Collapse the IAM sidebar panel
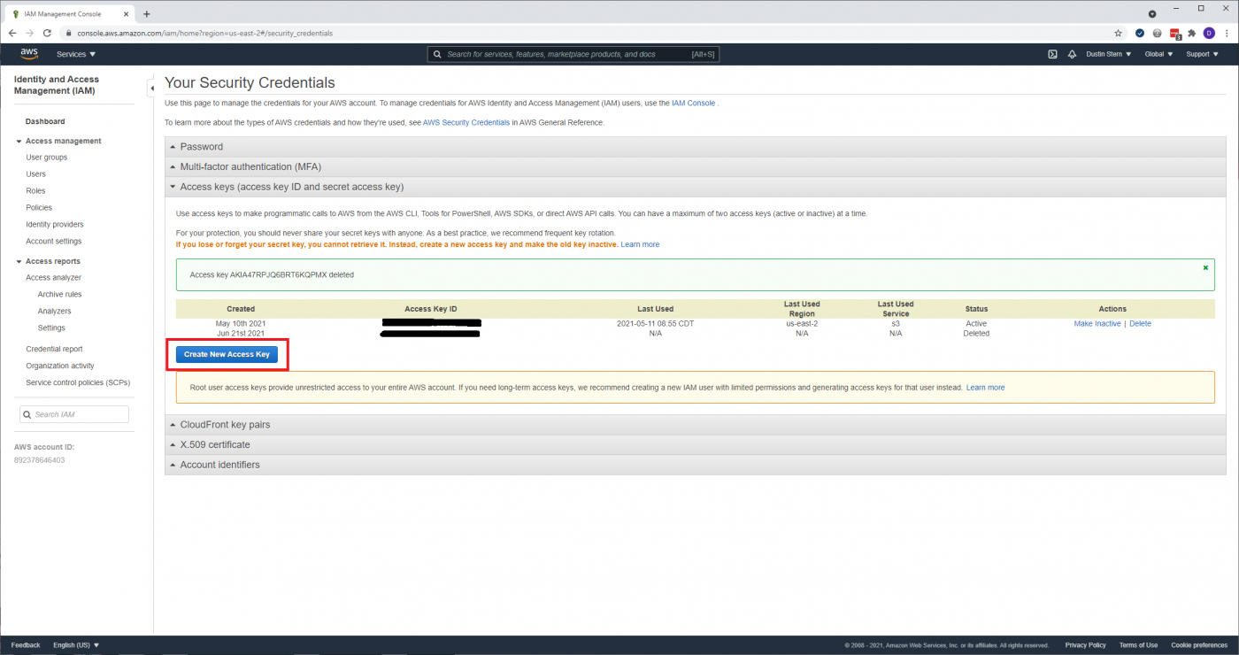1239x655 pixels. coord(150,88)
